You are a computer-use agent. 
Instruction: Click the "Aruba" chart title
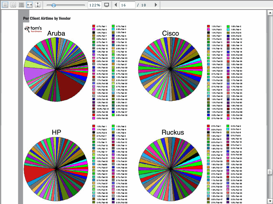point(56,33)
